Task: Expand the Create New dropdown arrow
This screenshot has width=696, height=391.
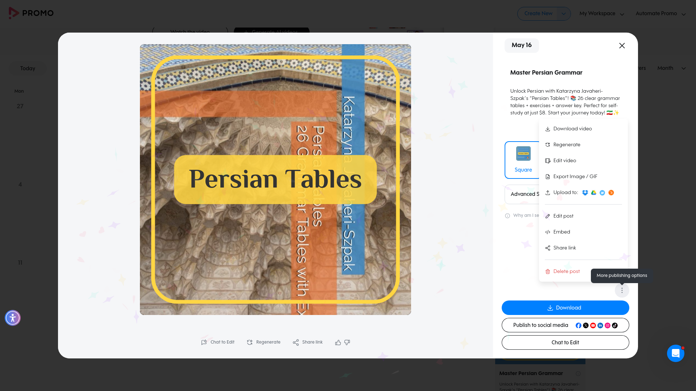Action: coord(564,14)
